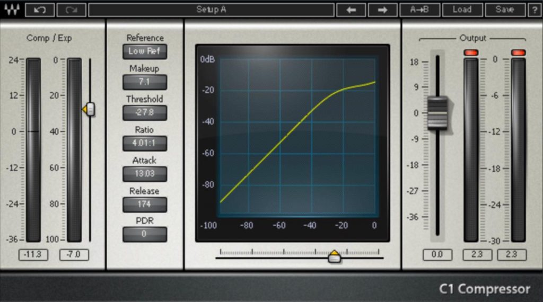Click the Attack value 13.03
The image size is (543, 302).
pos(145,174)
